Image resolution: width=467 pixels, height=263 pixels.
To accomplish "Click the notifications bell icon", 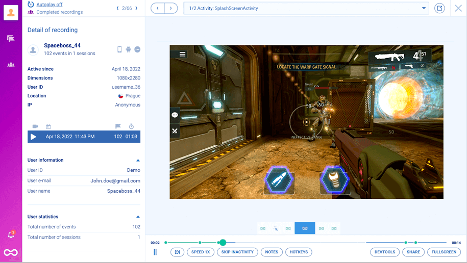I will [x=11, y=235].
